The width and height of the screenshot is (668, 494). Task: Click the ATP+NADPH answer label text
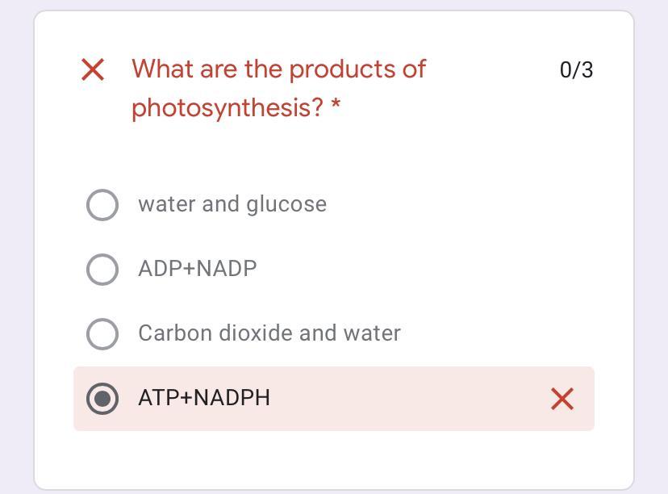[204, 398]
